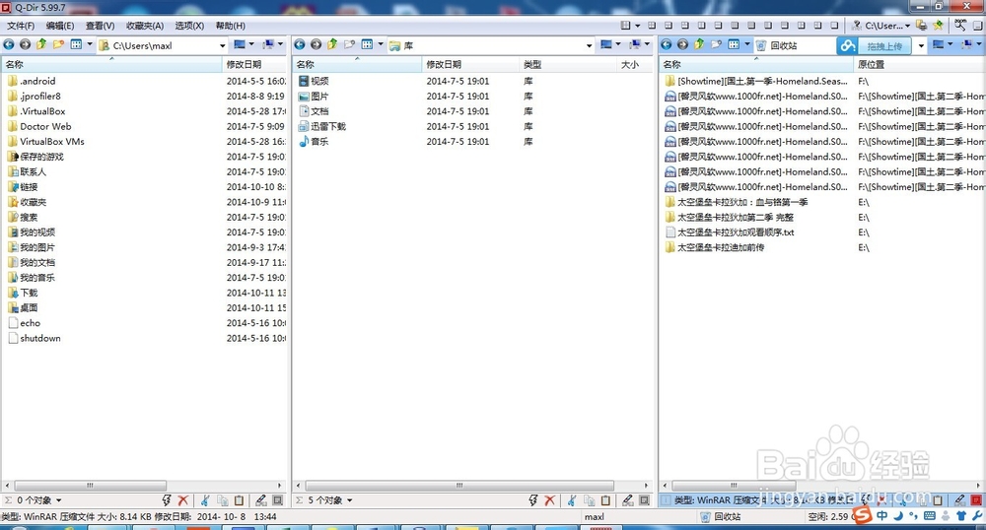The image size is (986, 530).
Task: Sort left pane by 名称 column
Action: coord(112,64)
